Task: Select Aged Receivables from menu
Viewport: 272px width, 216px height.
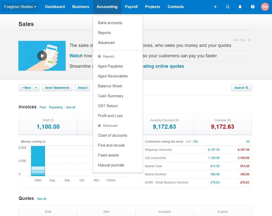Action: pos(113,76)
